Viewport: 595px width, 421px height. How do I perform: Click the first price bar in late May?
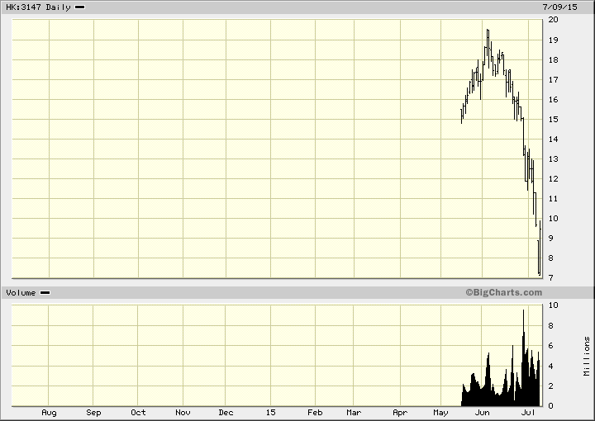click(x=461, y=116)
